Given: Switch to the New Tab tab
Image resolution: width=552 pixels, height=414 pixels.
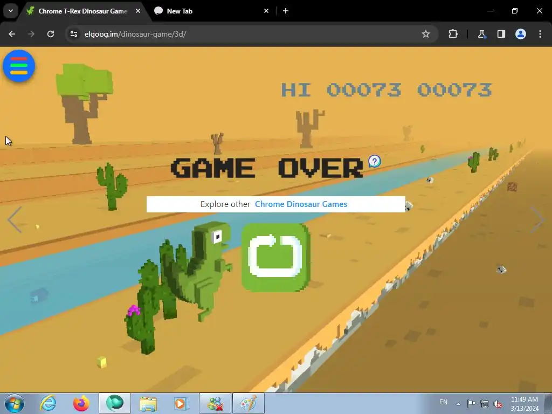Looking at the screenshot, I should (x=211, y=11).
